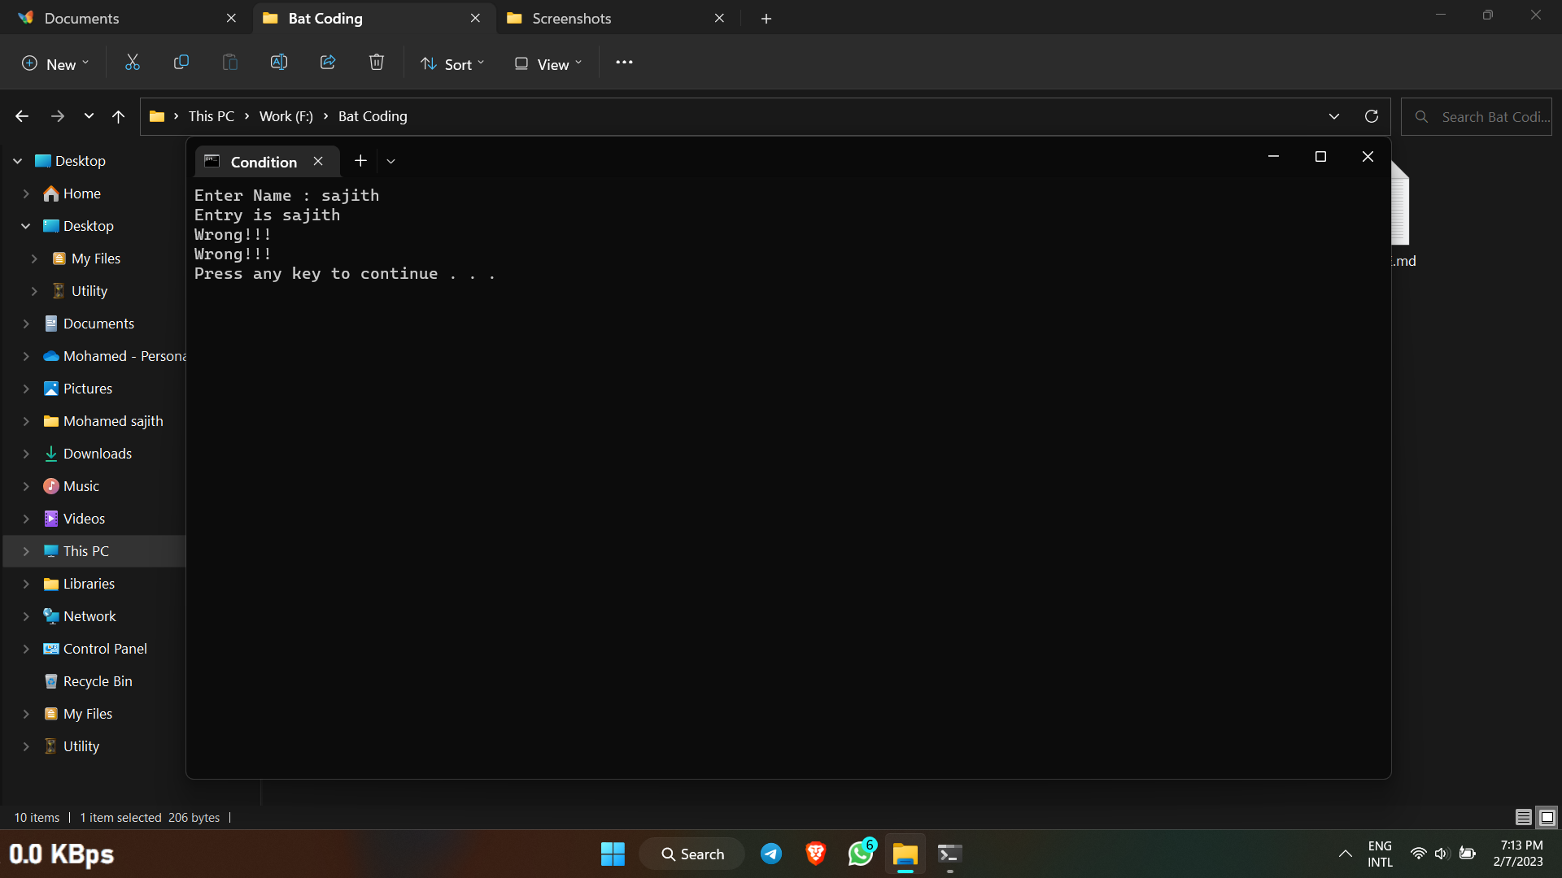Switch to large thumbnails view in the status bar
Screen dimensions: 1562x878
point(1545,817)
